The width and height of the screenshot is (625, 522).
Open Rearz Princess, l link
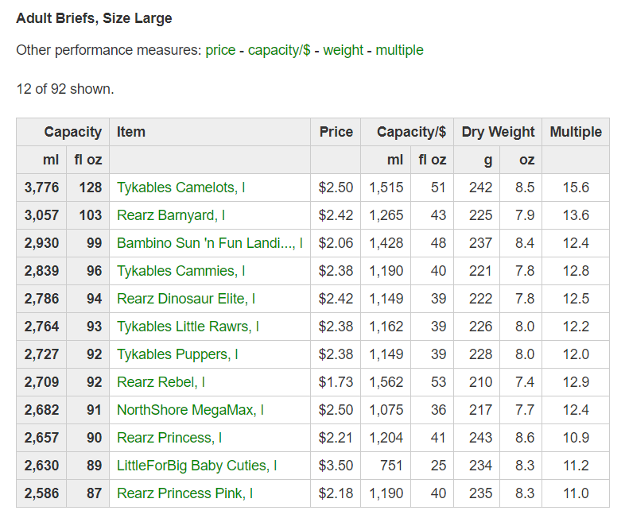pyautogui.click(x=169, y=438)
